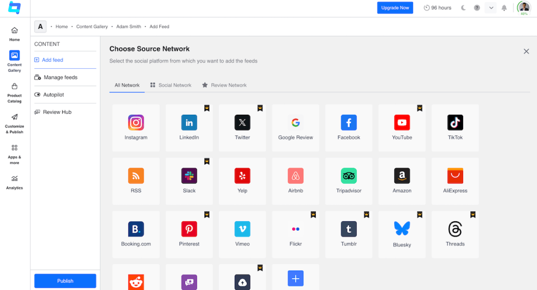Open Content Gallery in the sidebar

click(14, 61)
